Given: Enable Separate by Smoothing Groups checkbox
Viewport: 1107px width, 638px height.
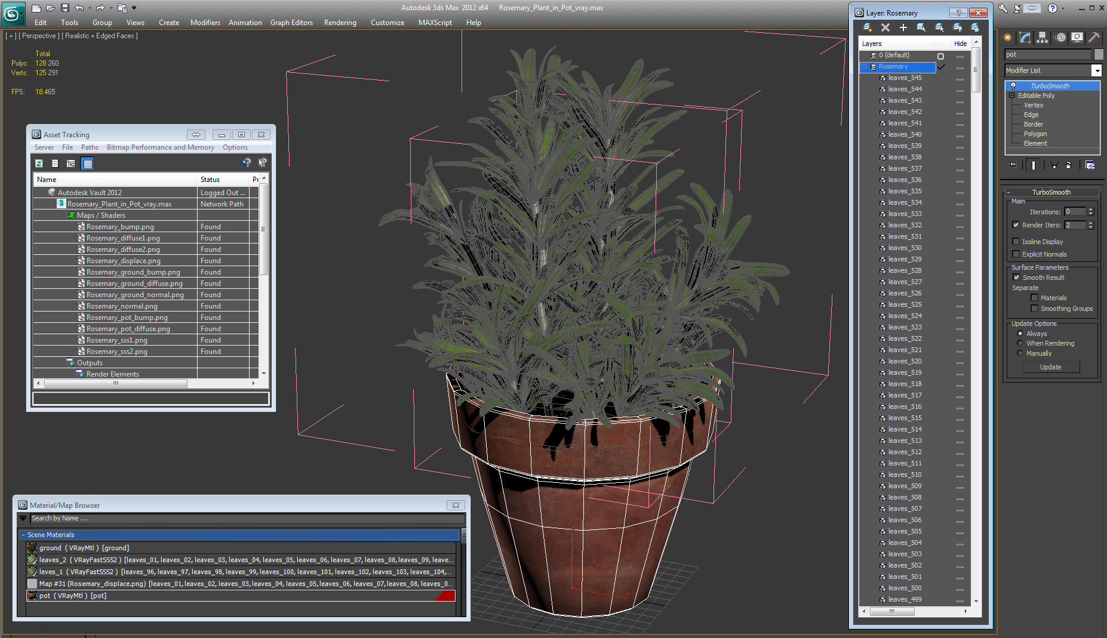Looking at the screenshot, I should [x=1034, y=309].
